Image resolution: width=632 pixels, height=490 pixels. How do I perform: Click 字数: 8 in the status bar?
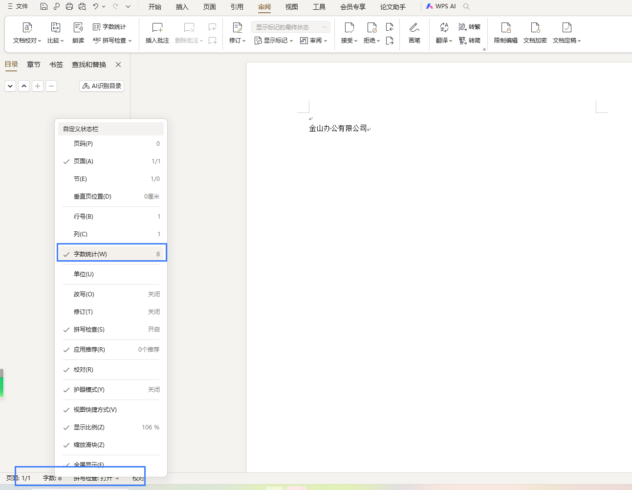[52, 478]
